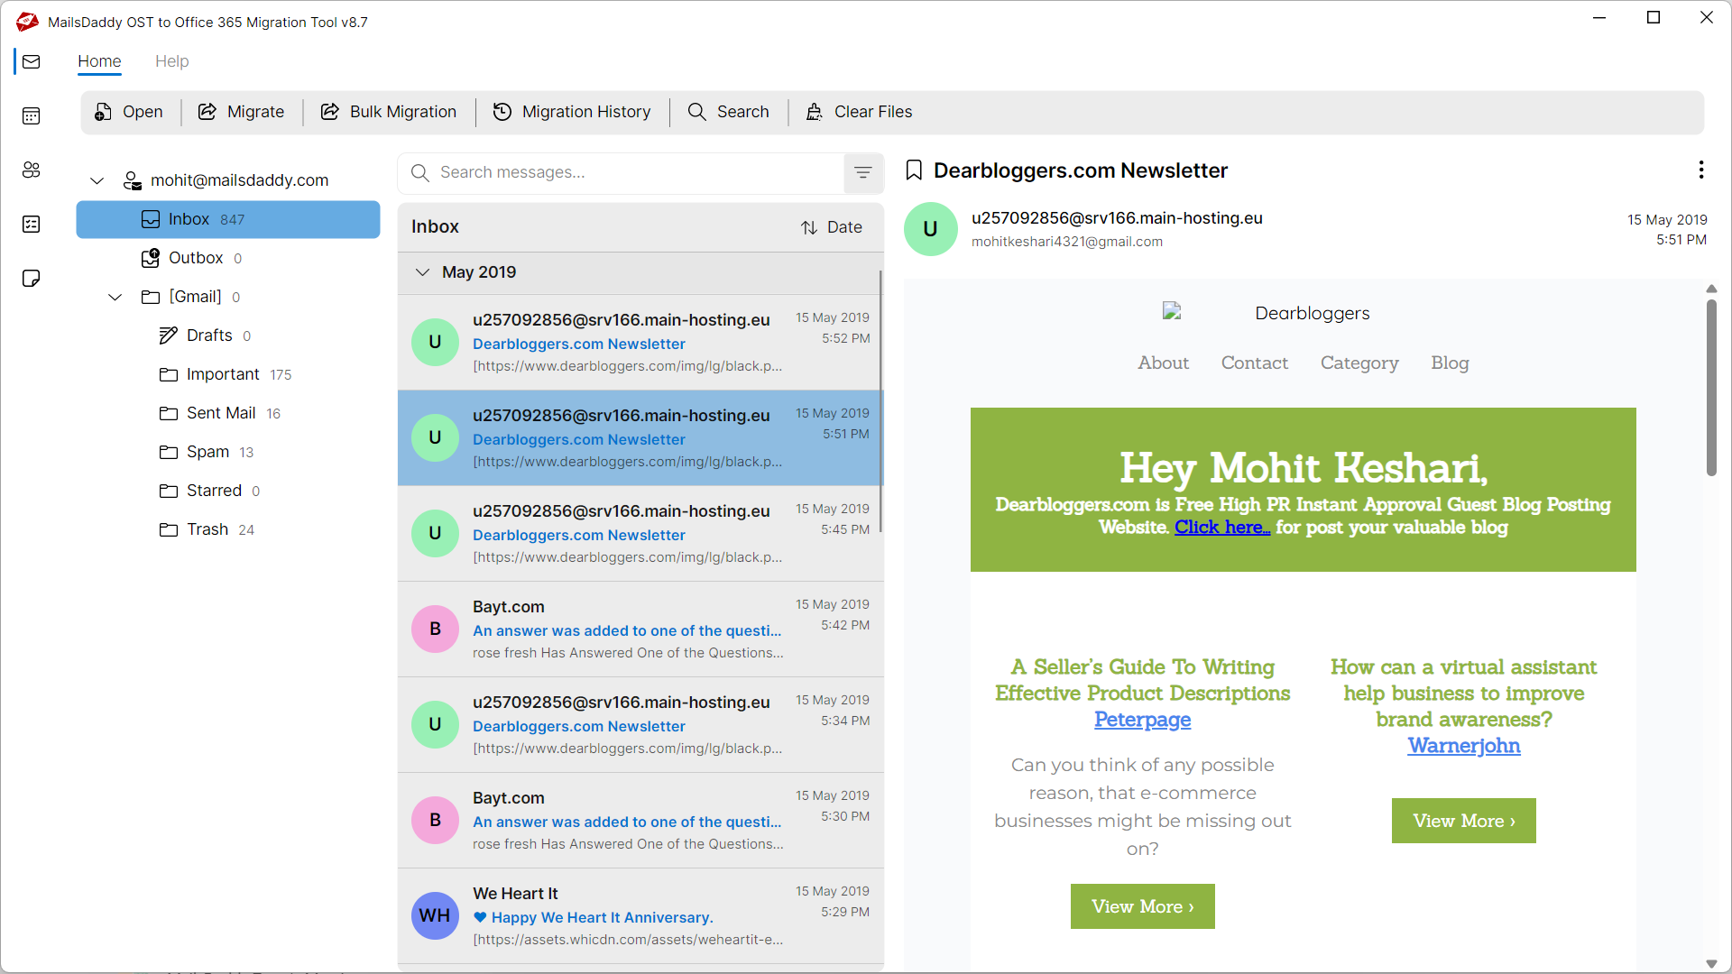Image resolution: width=1732 pixels, height=974 pixels.
Task: Click the mohit@mailsdaddy.com account name
Action: (x=239, y=180)
